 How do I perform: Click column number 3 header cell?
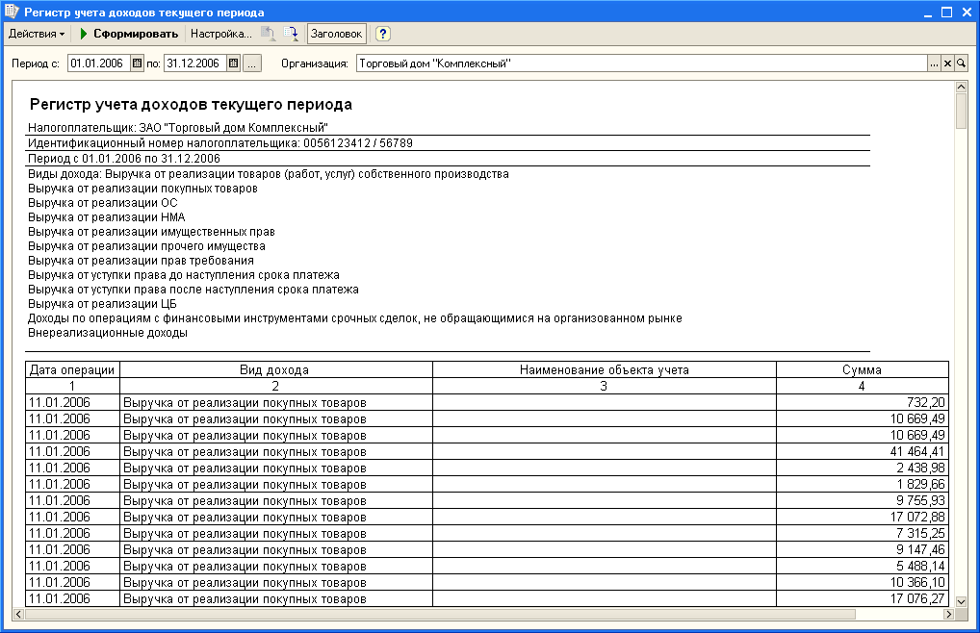click(605, 386)
